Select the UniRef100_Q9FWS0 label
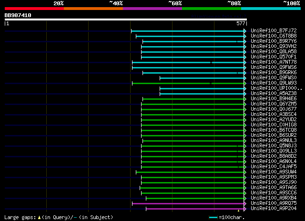Viewport: 305px width, 221px height. [x=274, y=77]
